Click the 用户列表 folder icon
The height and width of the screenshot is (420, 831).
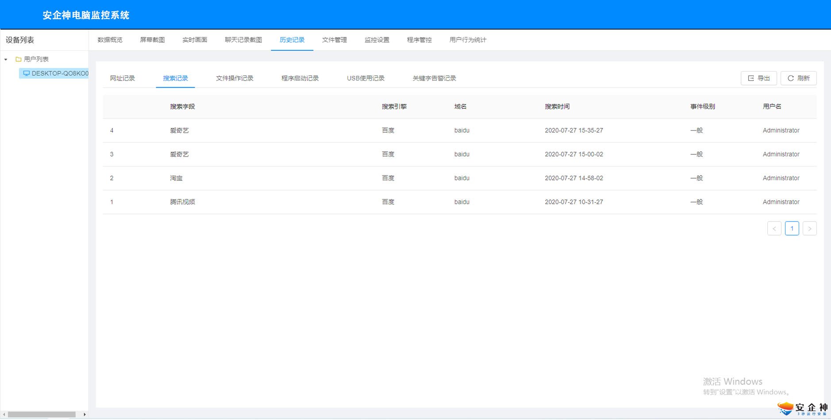click(x=19, y=59)
